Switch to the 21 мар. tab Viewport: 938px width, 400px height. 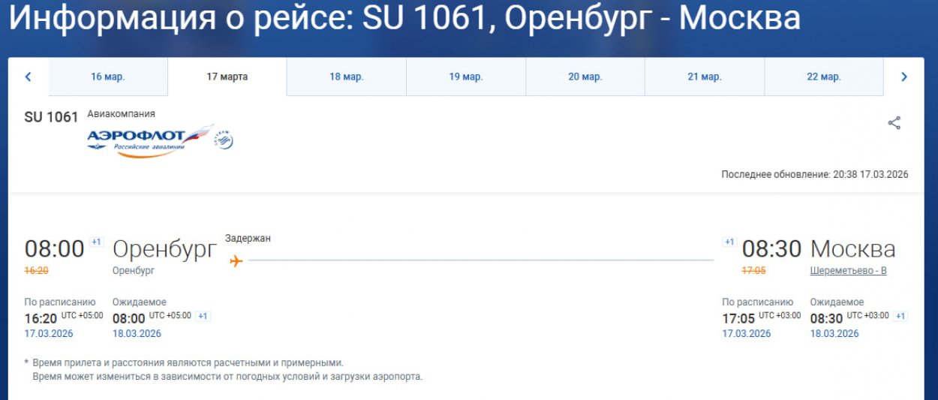705,77
